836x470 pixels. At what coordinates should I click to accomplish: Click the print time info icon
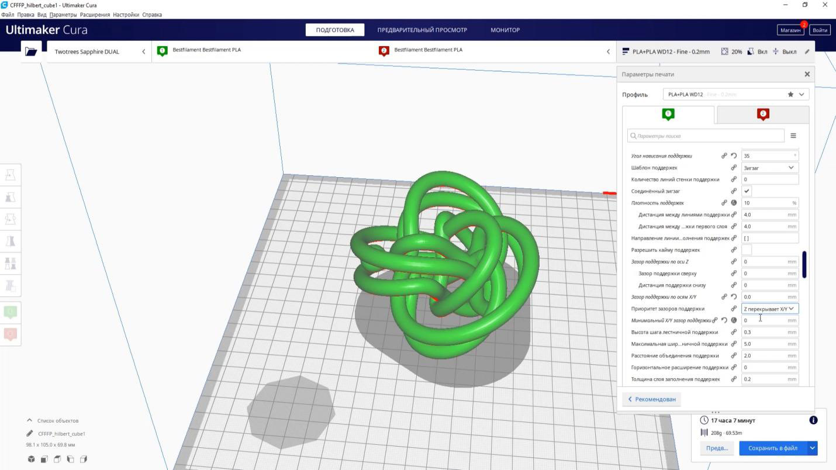[x=813, y=420]
